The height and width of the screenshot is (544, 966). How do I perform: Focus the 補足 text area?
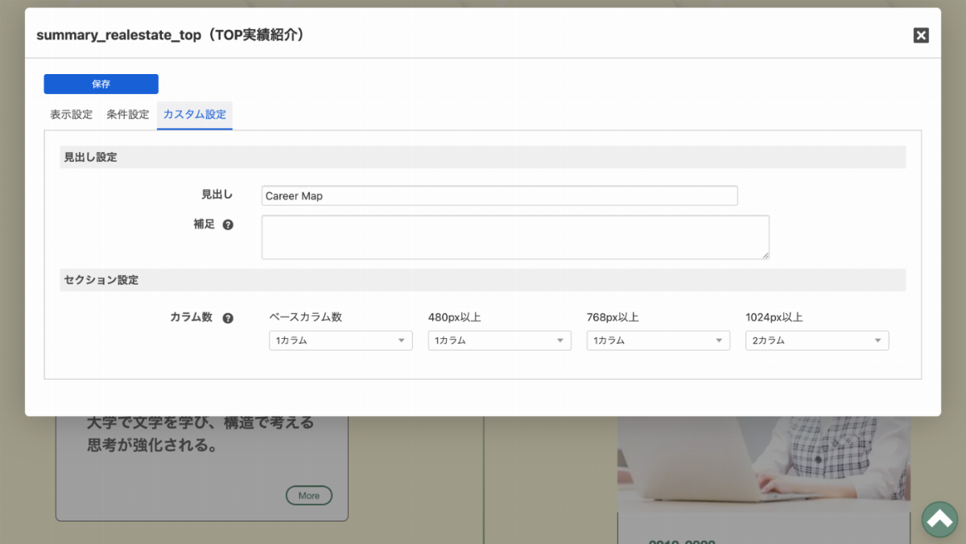(x=515, y=237)
